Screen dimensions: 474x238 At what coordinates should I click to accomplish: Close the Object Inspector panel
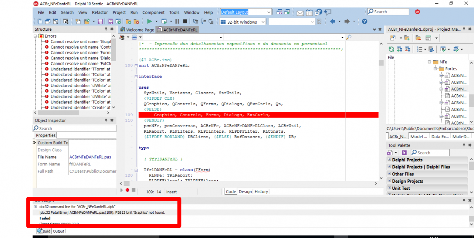(x=112, y=120)
